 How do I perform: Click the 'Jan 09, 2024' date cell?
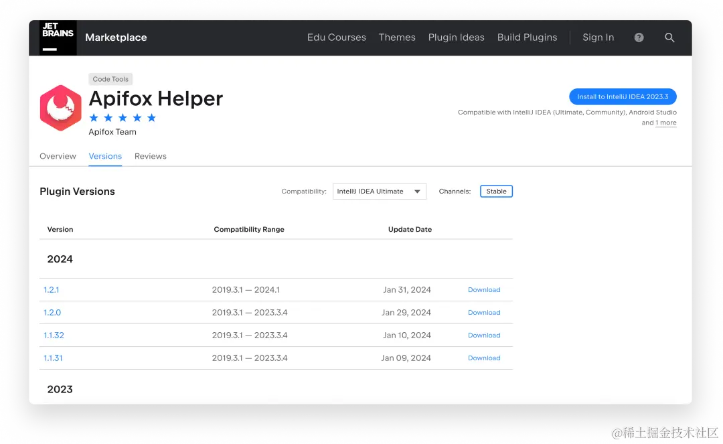coord(406,358)
